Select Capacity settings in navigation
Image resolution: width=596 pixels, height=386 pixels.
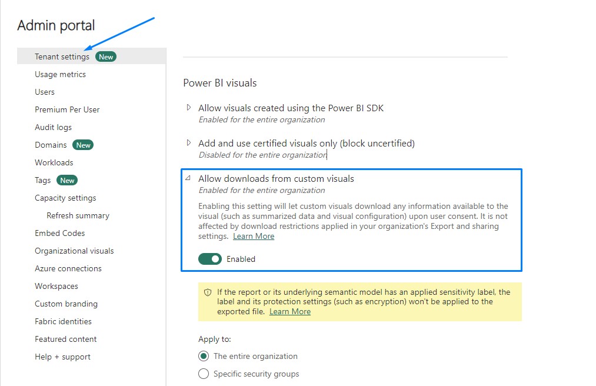pyautogui.click(x=65, y=198)
